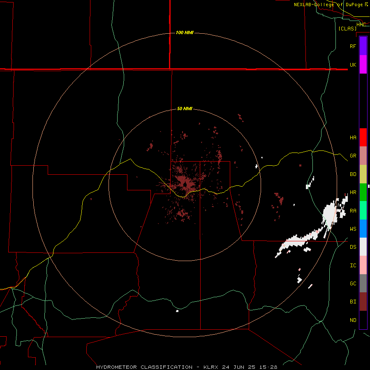
Task: Click the HA red legend swatch
Action: click(x=363, y=137)
